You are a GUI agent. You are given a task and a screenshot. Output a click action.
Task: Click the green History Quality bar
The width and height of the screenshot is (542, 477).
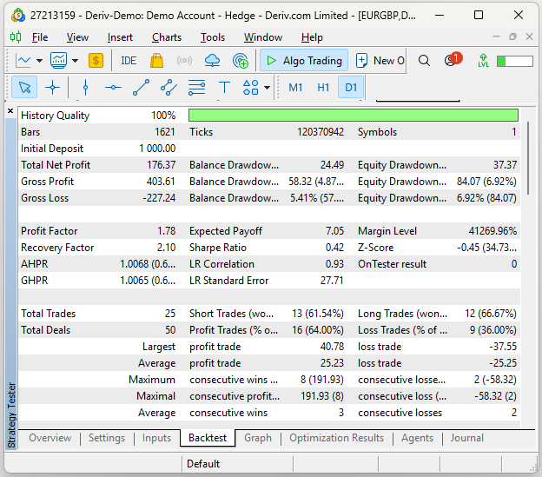(354, 115)
